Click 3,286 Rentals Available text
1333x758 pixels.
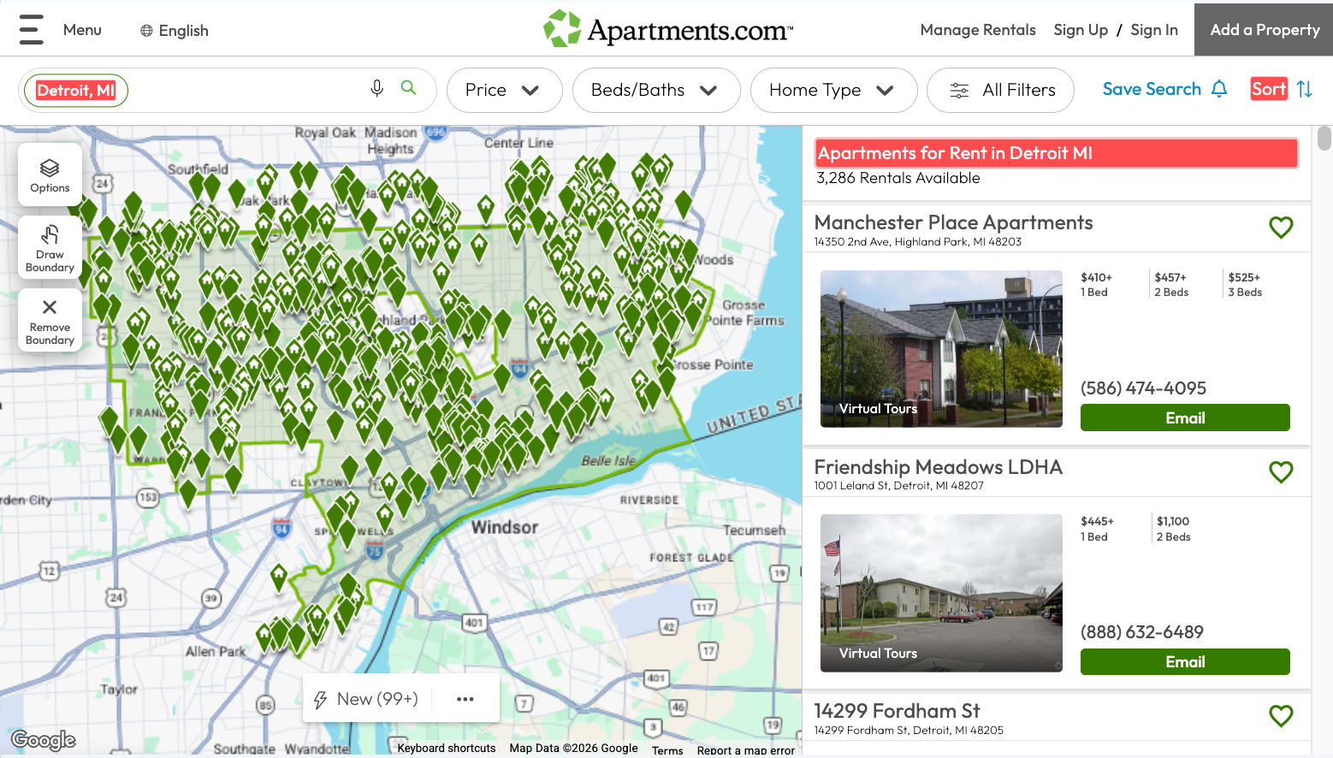tap(898, 178)
